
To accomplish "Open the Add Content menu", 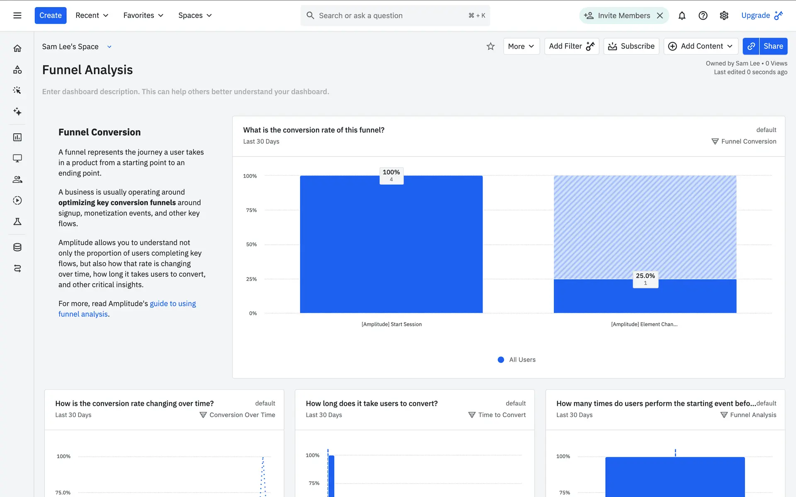I will tap(701, 46).
